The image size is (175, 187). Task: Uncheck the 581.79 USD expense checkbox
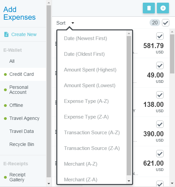click(160, 36)
